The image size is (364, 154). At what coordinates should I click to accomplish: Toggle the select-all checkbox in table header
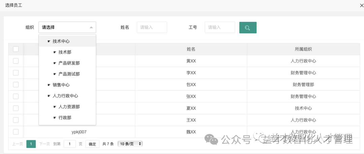[16, 49]
